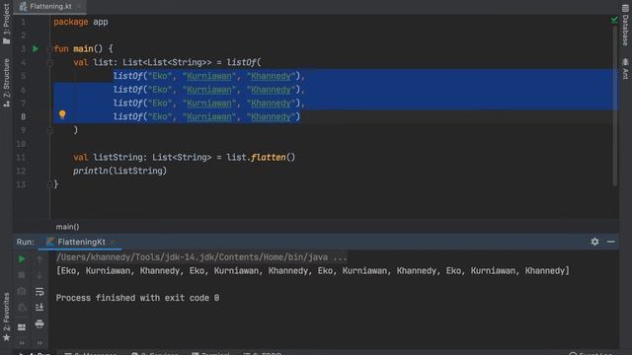Click line number 8 in gutter
Viewport: 632px width, 355px height.
point(23,116)
